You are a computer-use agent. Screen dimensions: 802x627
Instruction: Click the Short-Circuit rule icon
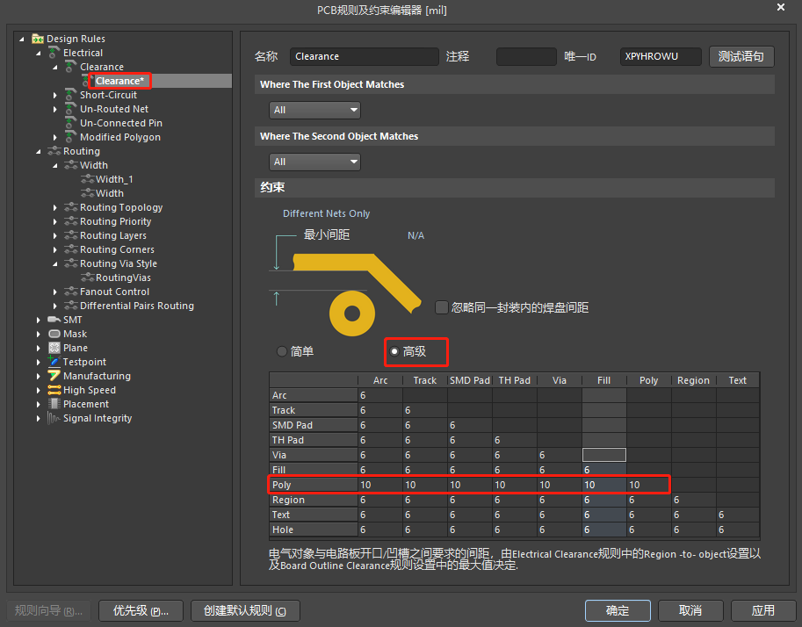[x=70, y=95]
